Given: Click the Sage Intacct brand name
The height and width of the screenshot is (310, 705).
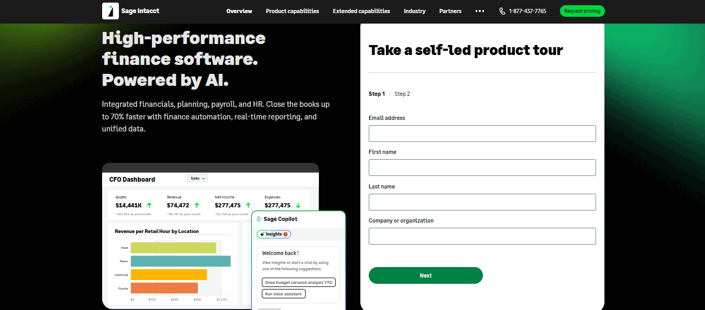Looking at the screenshot, I should click(x=140, y=11).
